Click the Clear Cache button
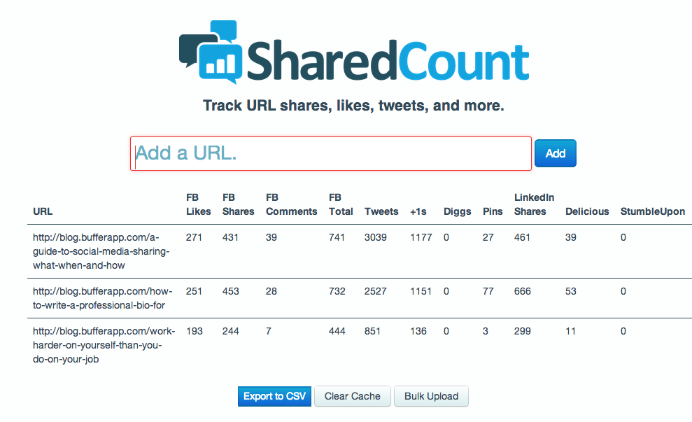The width and height of the screenshot is (692, 422). [352, 396]
